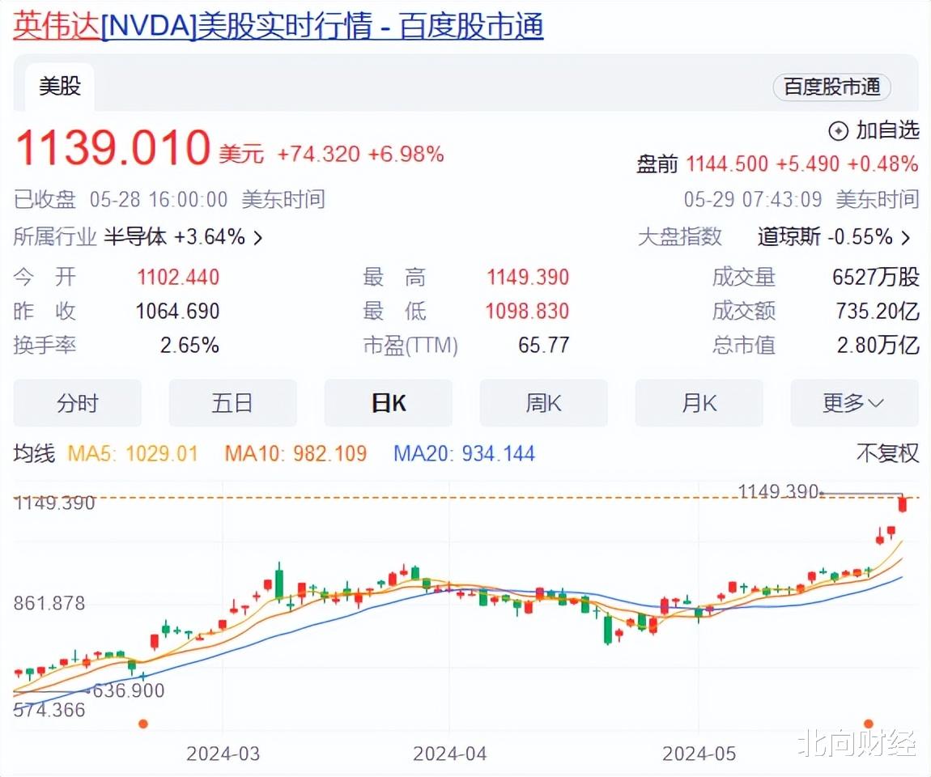
Task: Click the orange event dot before 2024-03
Action: pos(143,724)
